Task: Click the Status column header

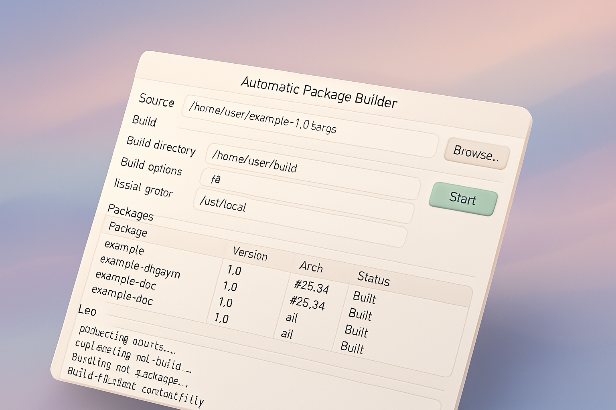Action: pos(373,278)
